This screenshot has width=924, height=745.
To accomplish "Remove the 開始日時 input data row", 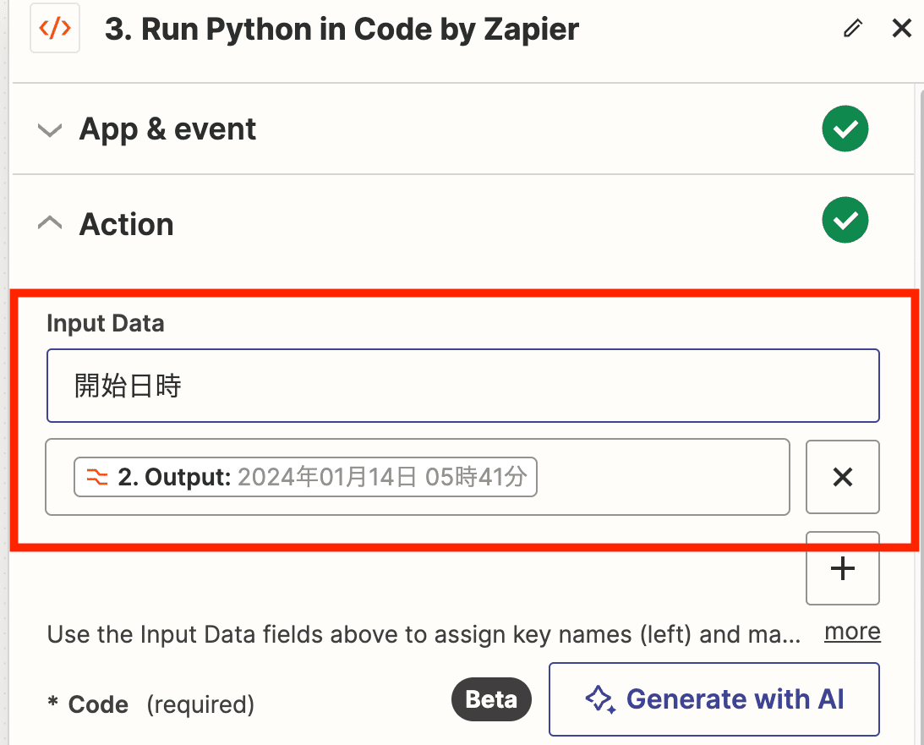I will tap(843, 477).
